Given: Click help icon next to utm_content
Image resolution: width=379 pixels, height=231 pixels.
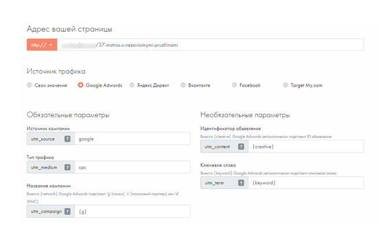Looking at the screenshot, I should tap(241, 147).
